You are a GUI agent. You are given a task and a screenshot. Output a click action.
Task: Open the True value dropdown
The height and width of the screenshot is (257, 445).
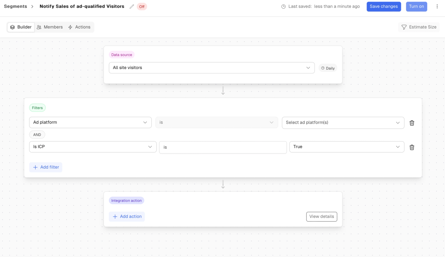click(x=347, y=147)
